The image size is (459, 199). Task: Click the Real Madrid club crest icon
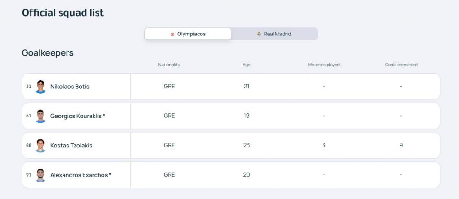tap(259, 34)
